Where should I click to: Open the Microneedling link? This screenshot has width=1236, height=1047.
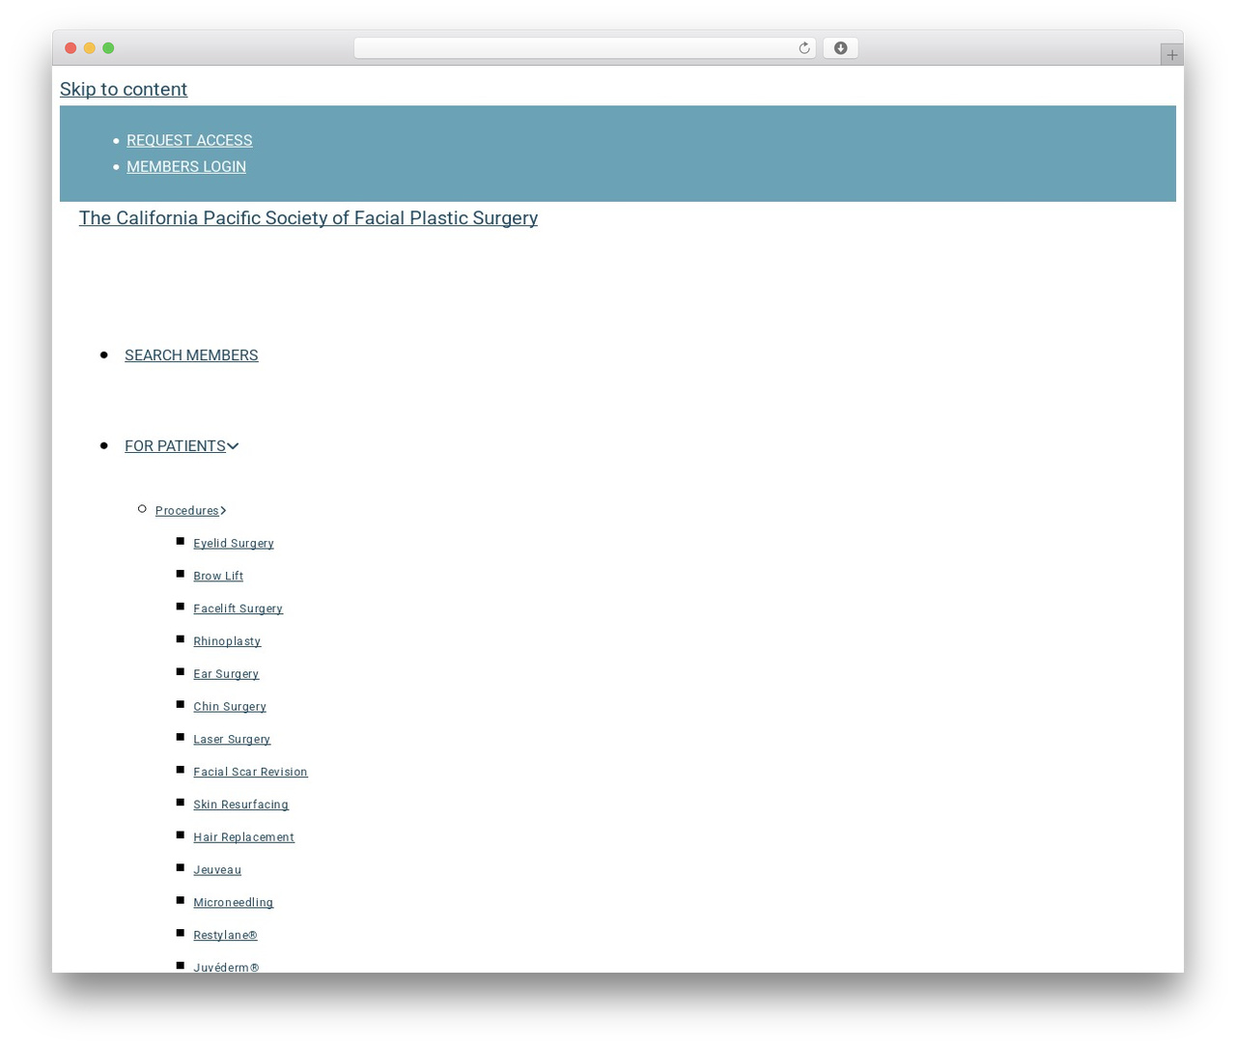[x=233, y=903]
